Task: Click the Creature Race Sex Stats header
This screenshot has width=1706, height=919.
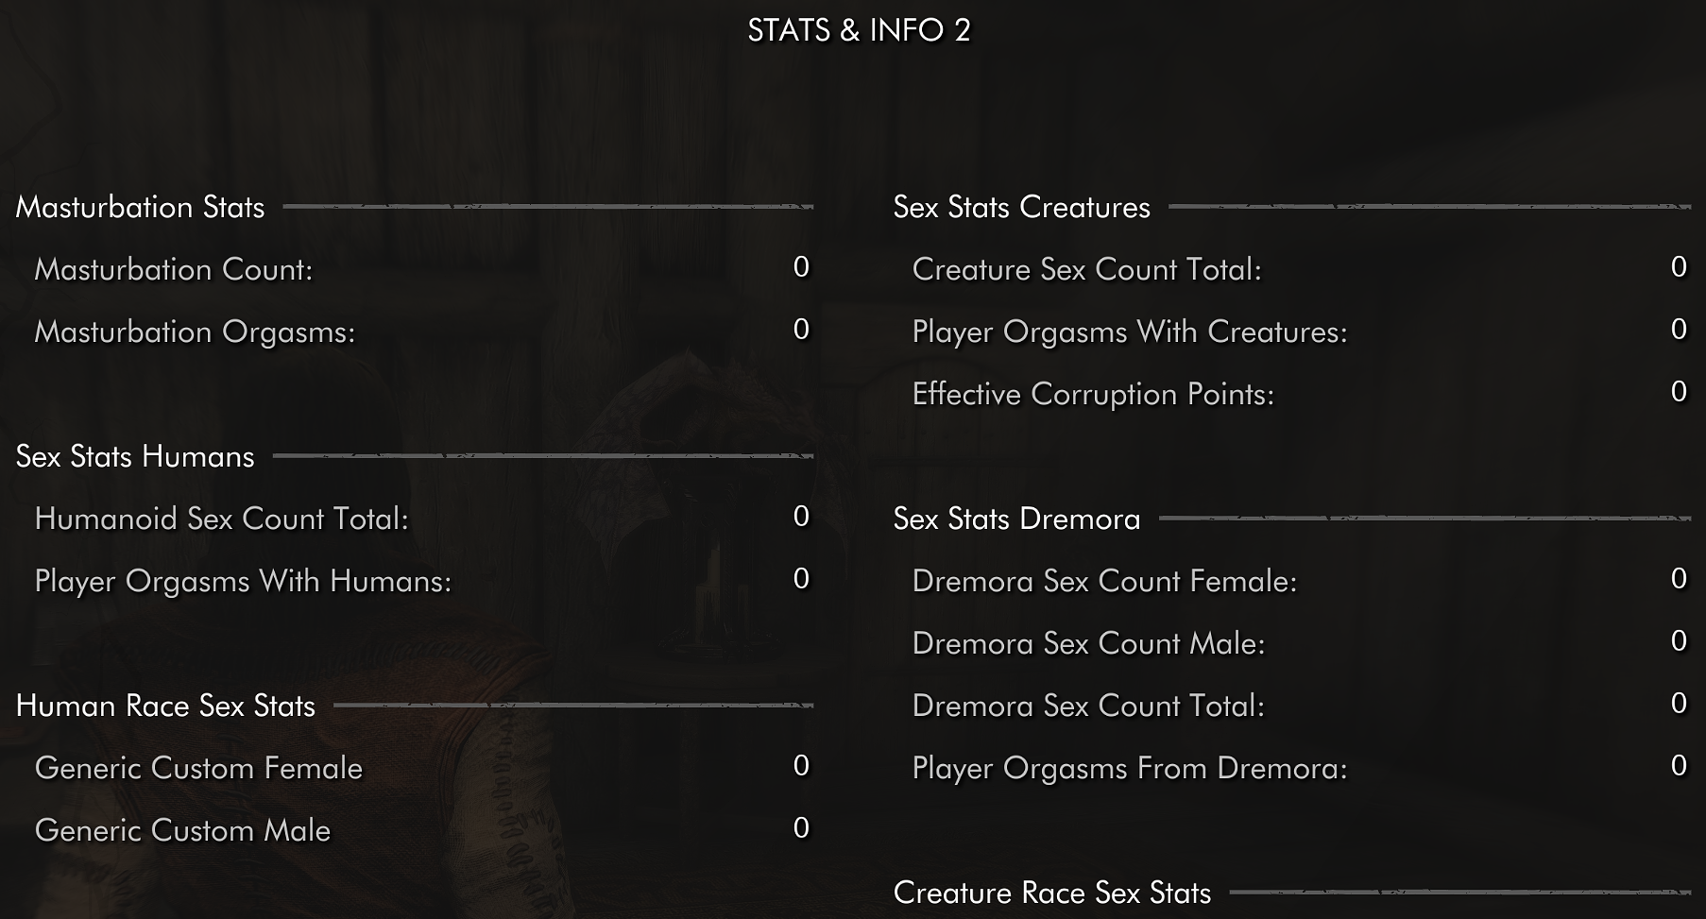Action: [x=1051, y=893]
